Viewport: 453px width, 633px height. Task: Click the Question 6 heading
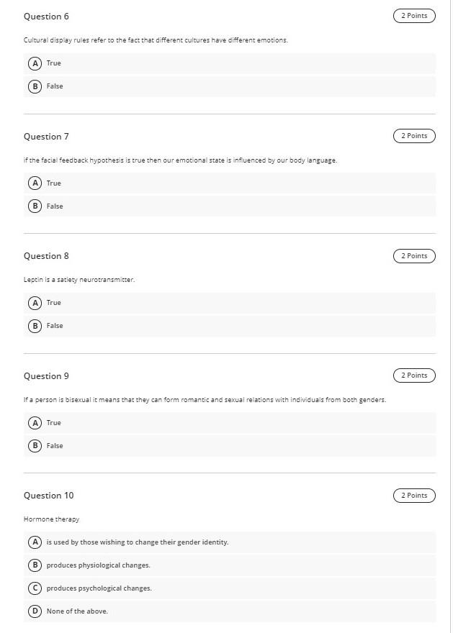(x=46, y=16)
